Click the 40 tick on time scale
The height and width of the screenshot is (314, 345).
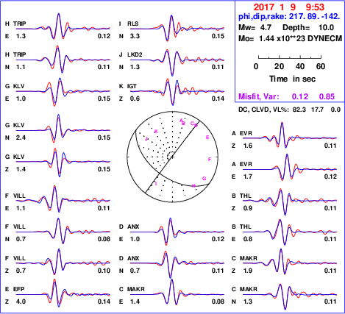pos(300,66)
